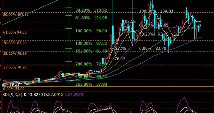
Task: Select the orange "50.00% 87.24" level label
Action: coord(15,43)
